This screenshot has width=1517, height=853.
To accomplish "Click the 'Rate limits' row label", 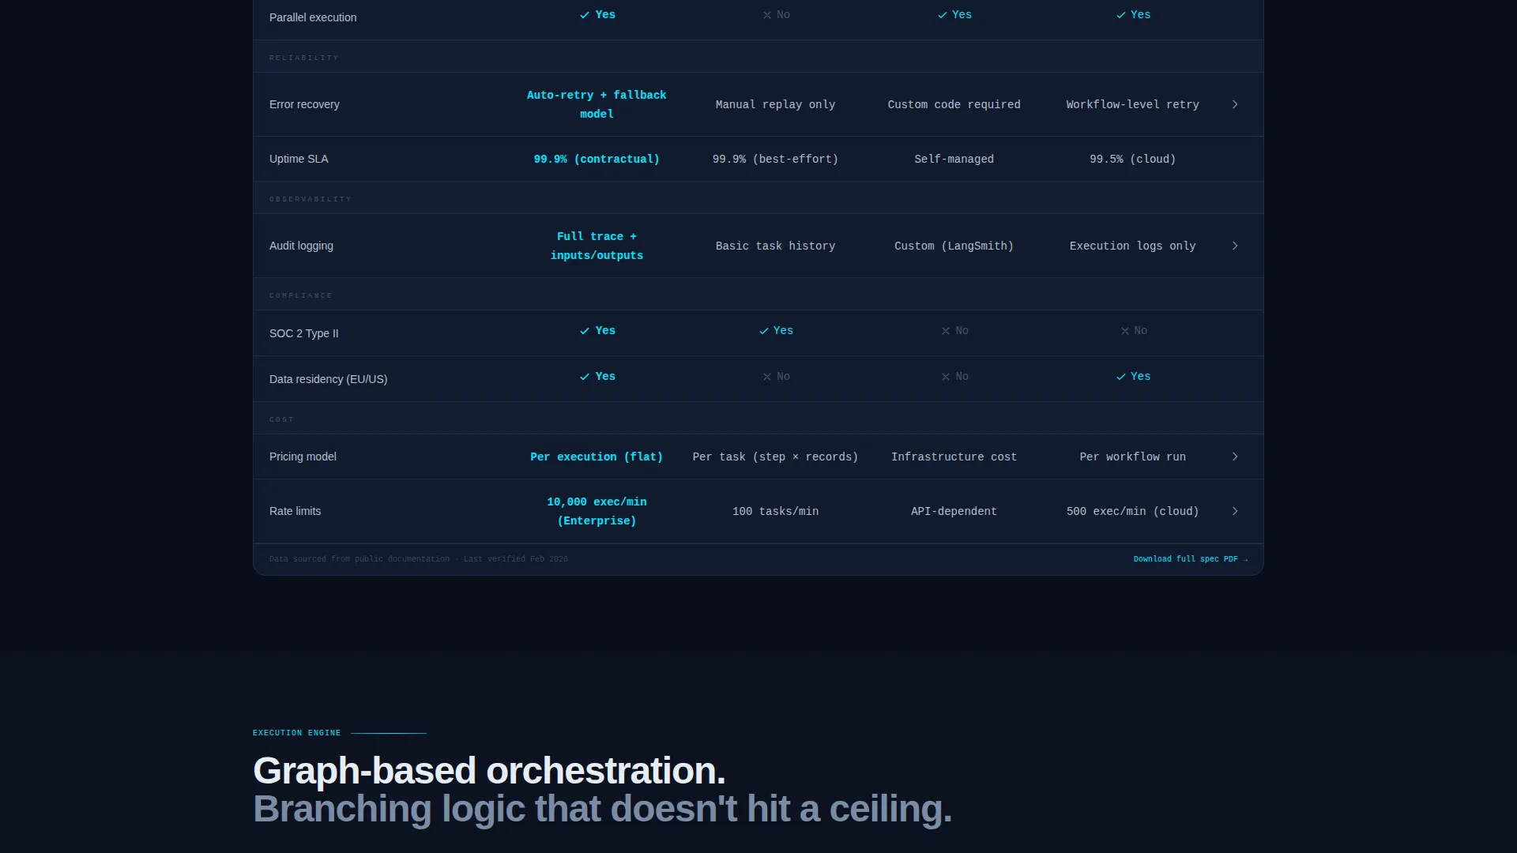I will pyautogui.click(x=295, y=511).
